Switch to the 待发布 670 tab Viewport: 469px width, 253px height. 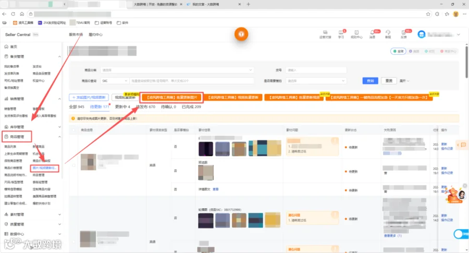[x=146, y=107]
